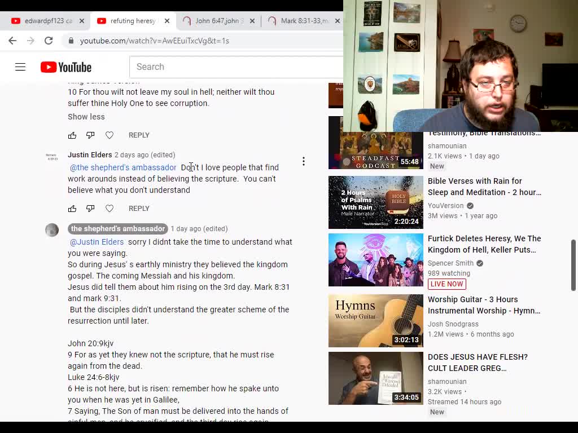
Task: Click the address bar URL
Action: (x=155, y=41)
